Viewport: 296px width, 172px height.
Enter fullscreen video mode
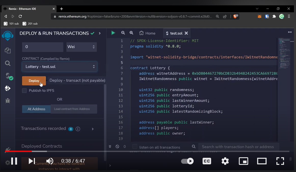[x=280, y=161]
